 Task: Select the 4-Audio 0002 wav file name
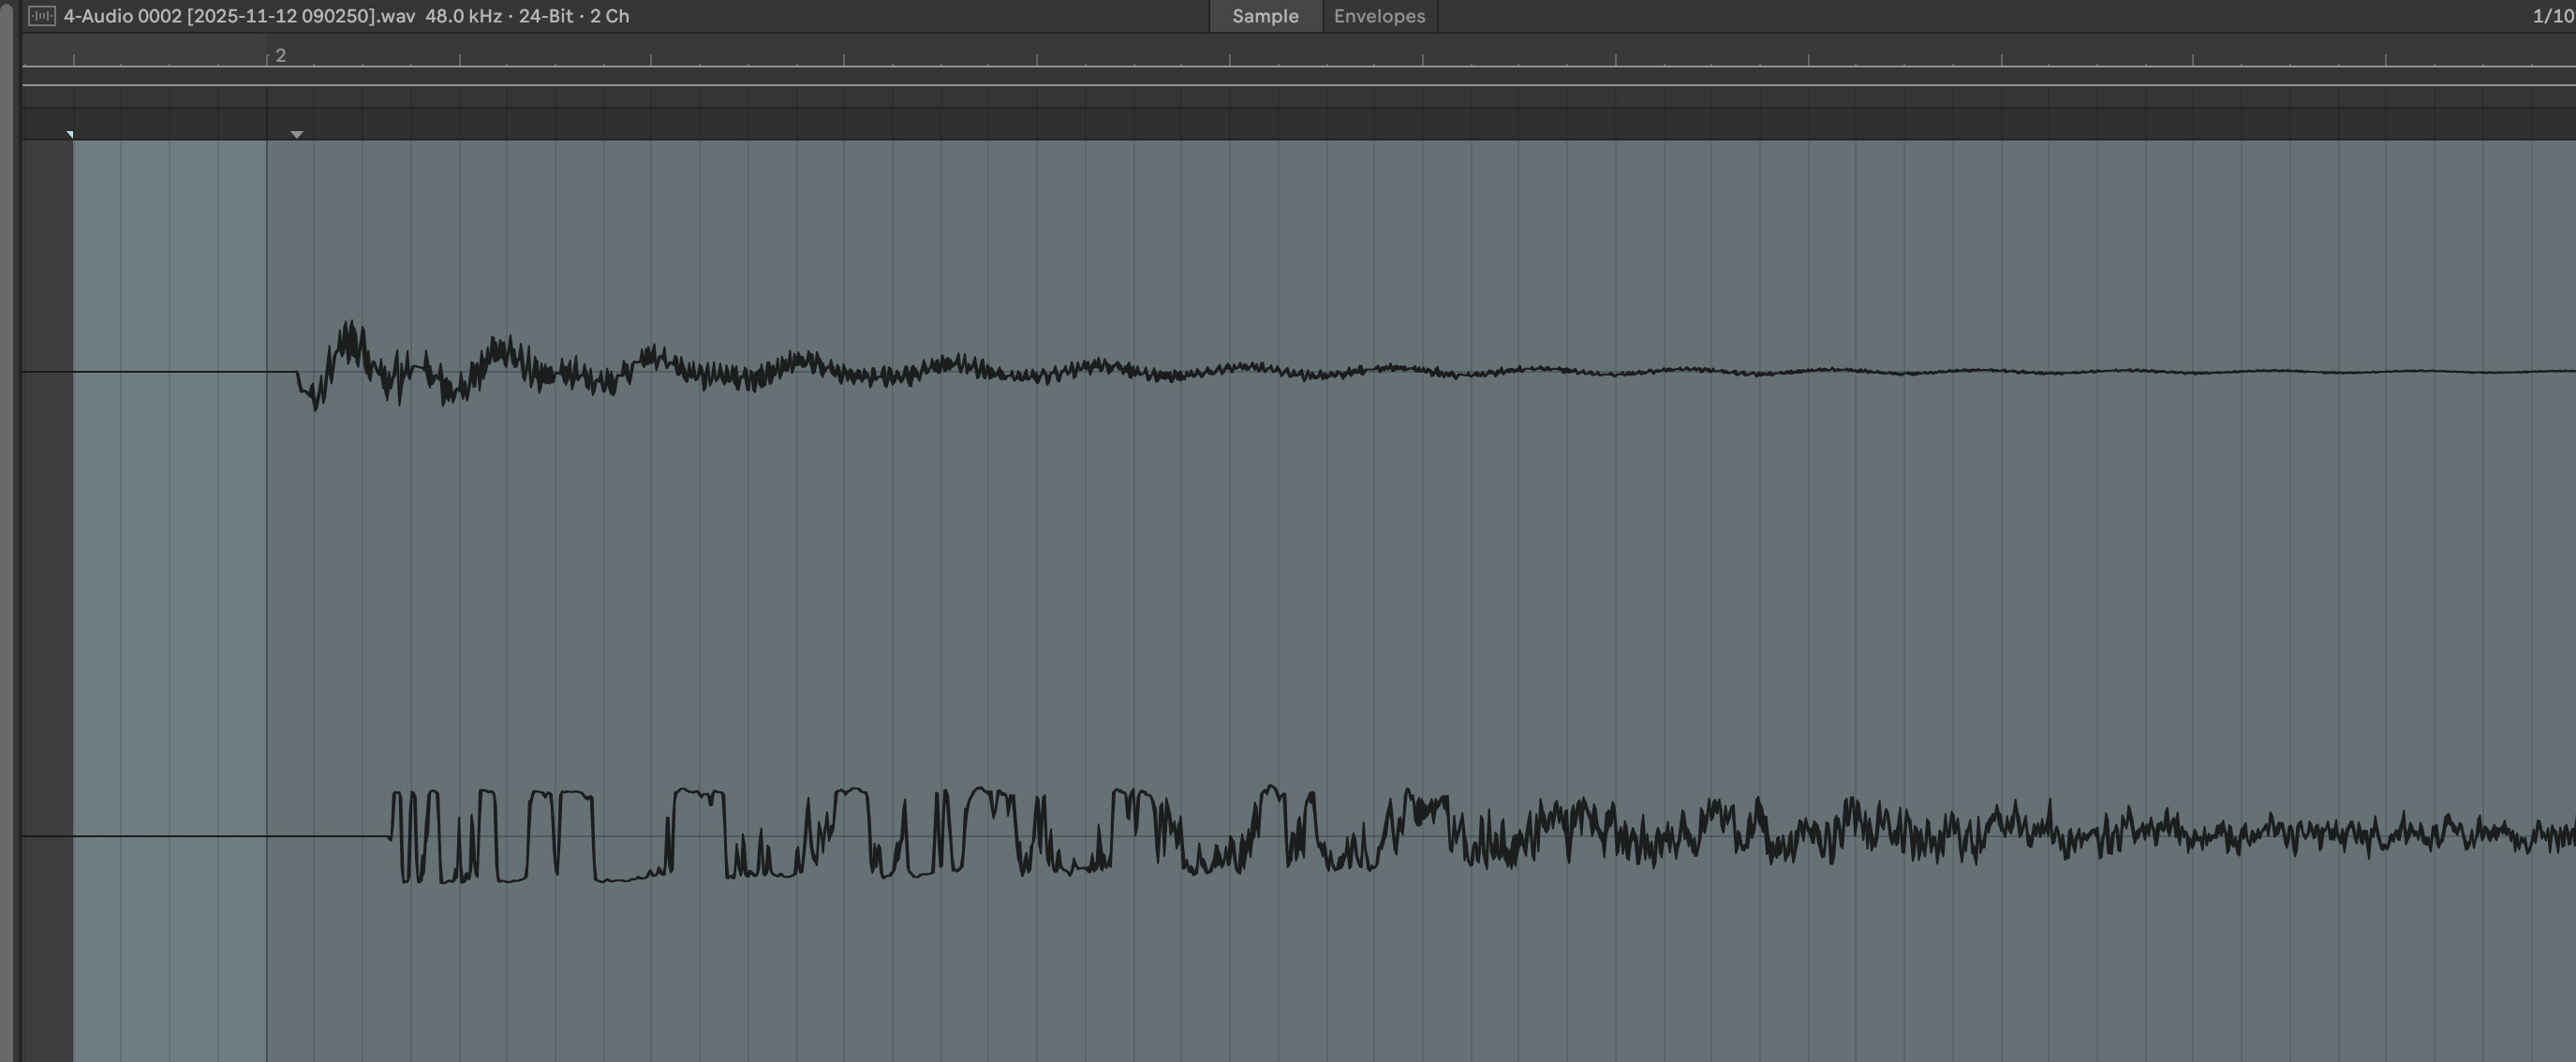pyautogui.click(x=238, y=16)
